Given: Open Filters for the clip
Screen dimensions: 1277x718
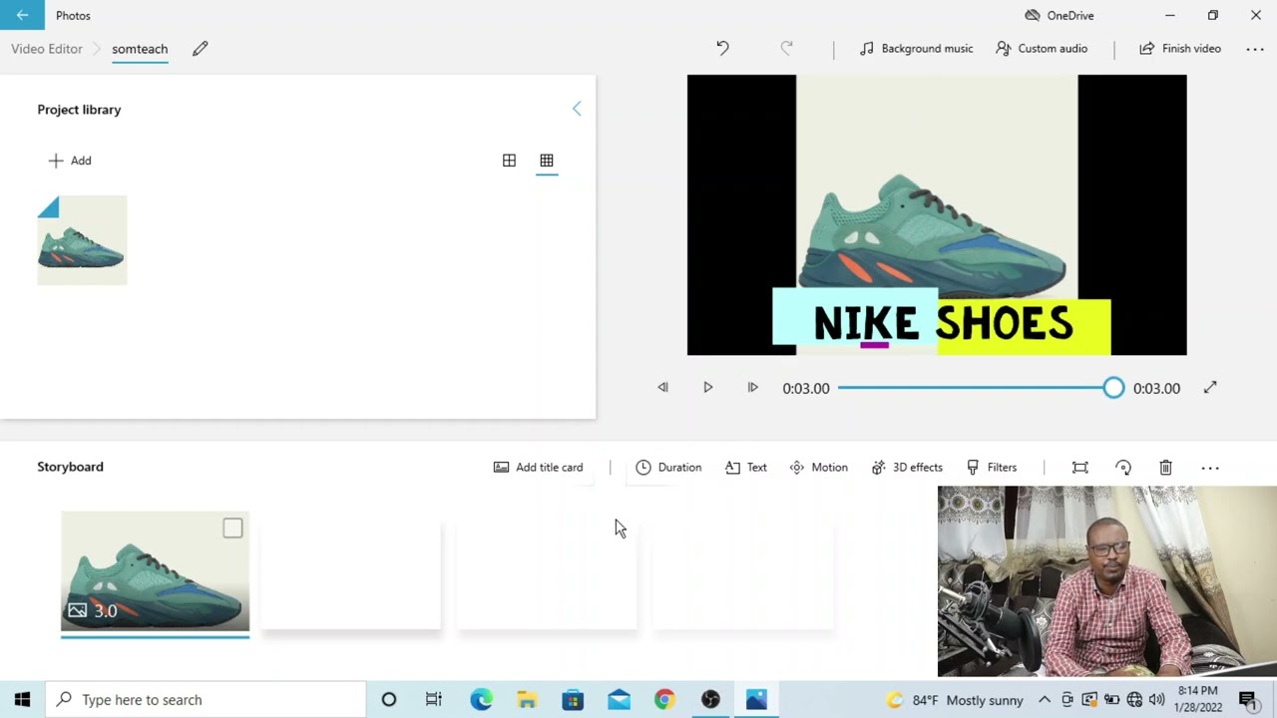Looking at the screenshot, I should pyautogui.click(x=991, y=468).
